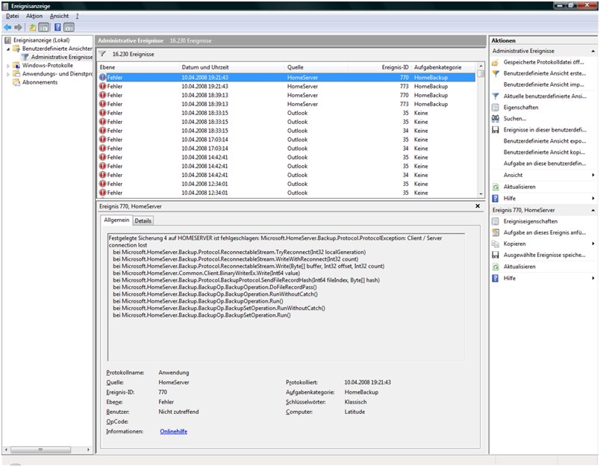Close the Ereignis 770 preview pane

[x=478, y=206]
